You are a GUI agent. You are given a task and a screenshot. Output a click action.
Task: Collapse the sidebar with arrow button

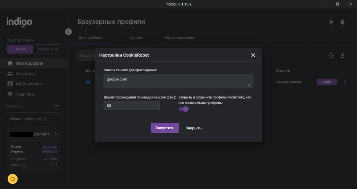(x=68, y=32)
